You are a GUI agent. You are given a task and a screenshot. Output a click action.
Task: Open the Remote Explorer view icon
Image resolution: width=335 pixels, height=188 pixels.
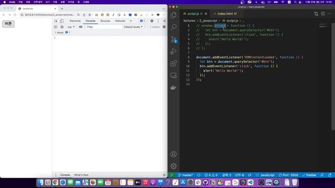(x=173, y=75)
